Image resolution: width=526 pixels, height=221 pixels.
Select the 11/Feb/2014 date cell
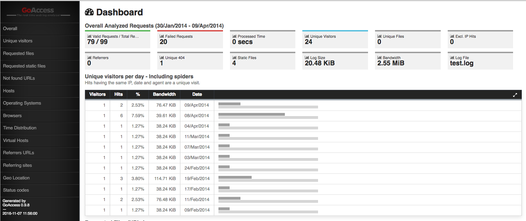[197, 200]
